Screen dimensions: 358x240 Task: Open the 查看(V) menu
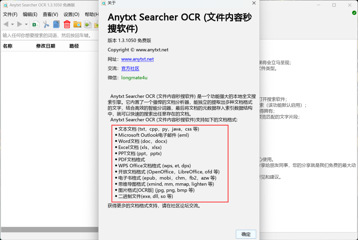[50, 14]
